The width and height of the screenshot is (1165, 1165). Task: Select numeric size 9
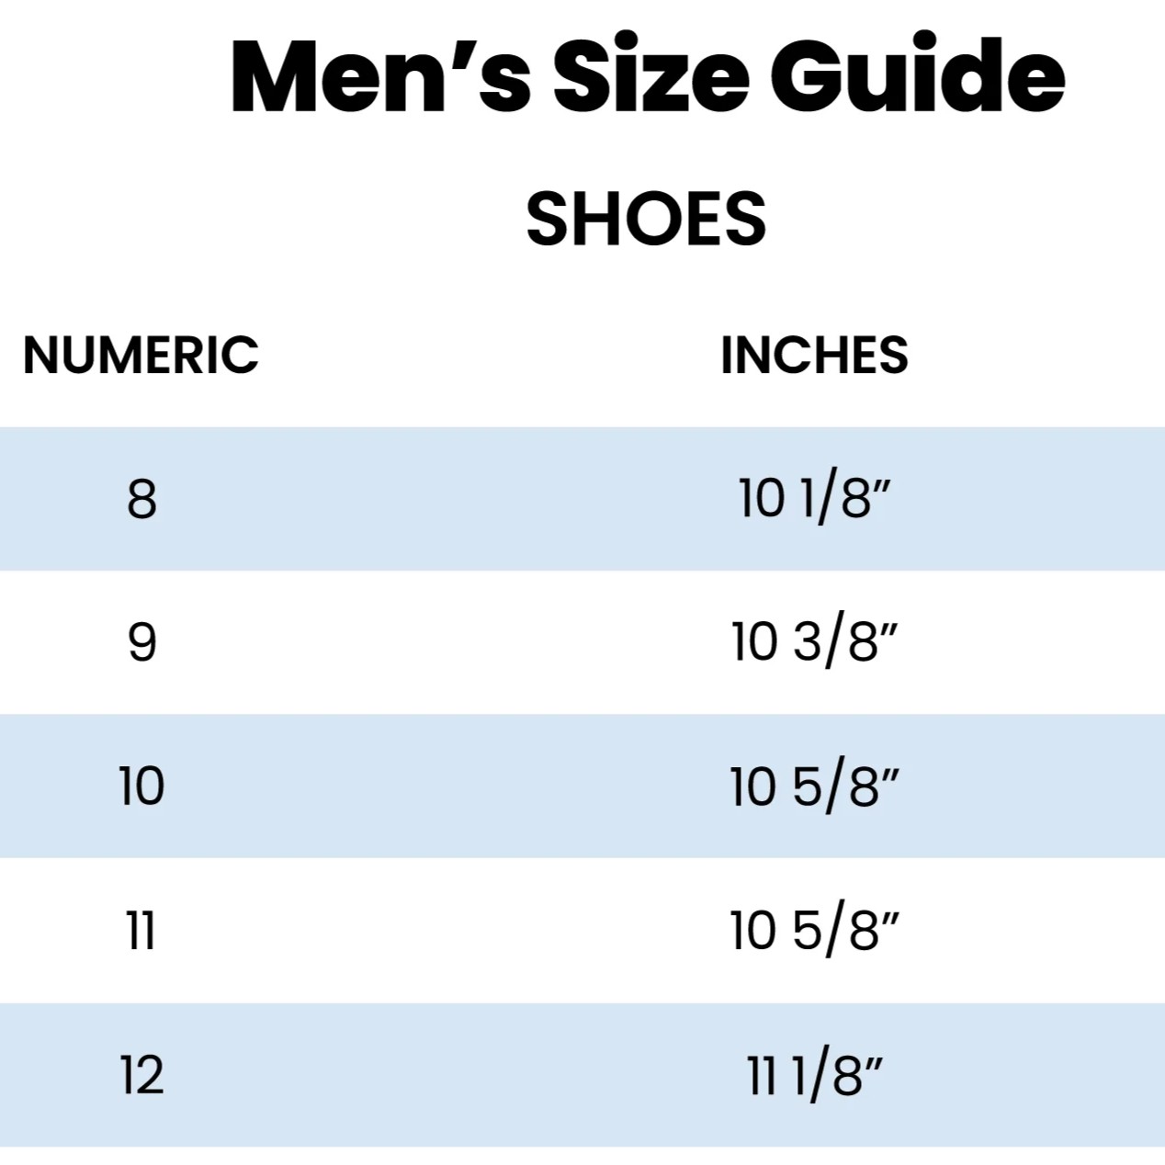pos(141,642)
